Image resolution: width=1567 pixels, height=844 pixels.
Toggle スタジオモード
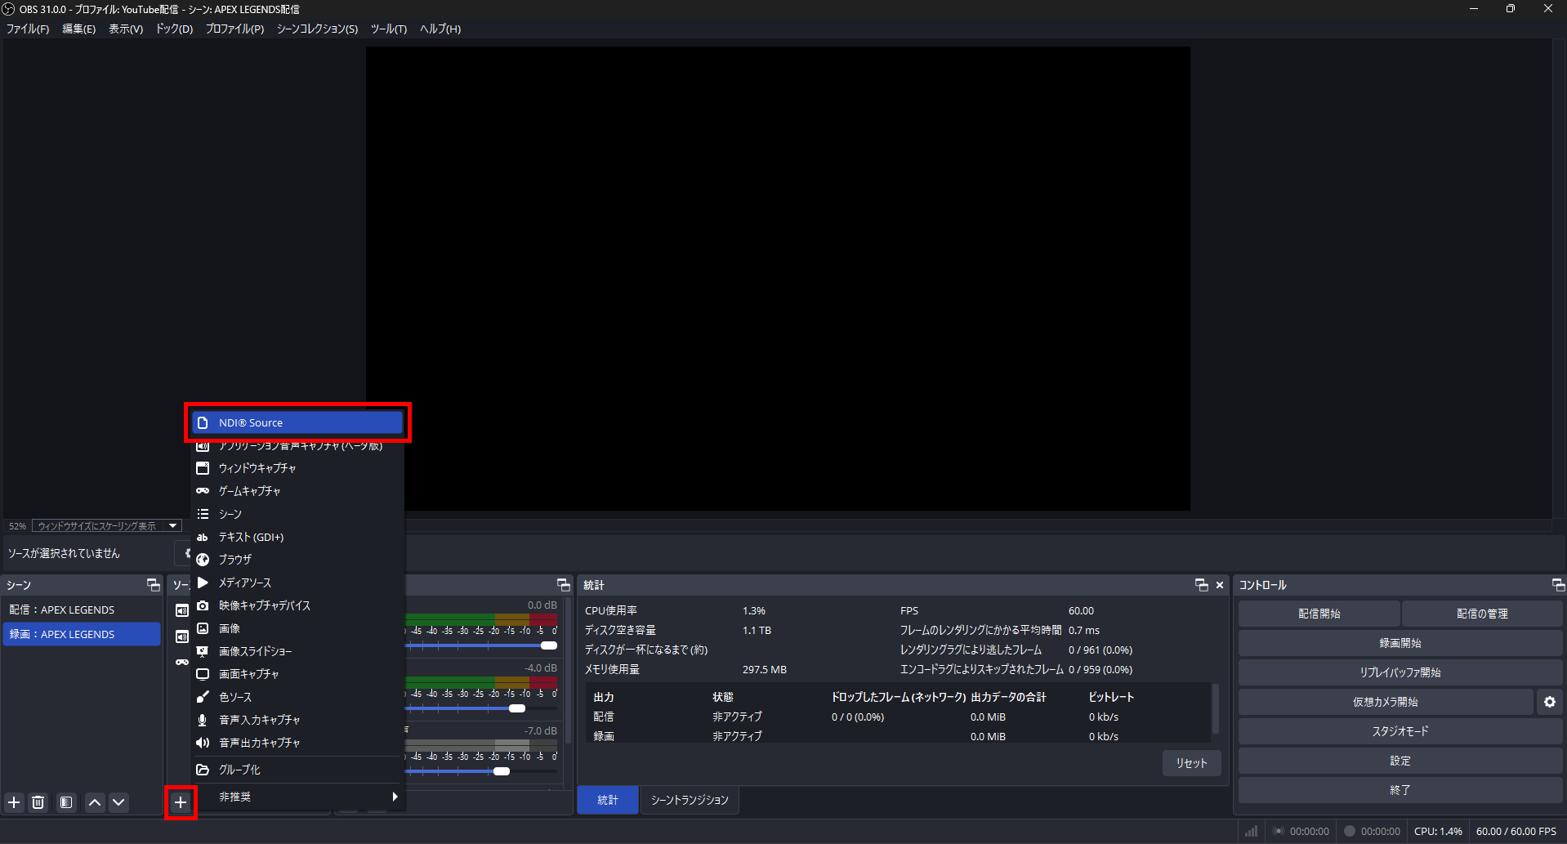click(1400, 731)
